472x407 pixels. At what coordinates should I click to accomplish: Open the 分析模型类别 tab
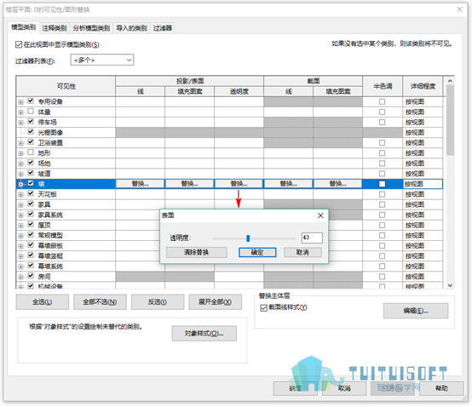(91, 28)
